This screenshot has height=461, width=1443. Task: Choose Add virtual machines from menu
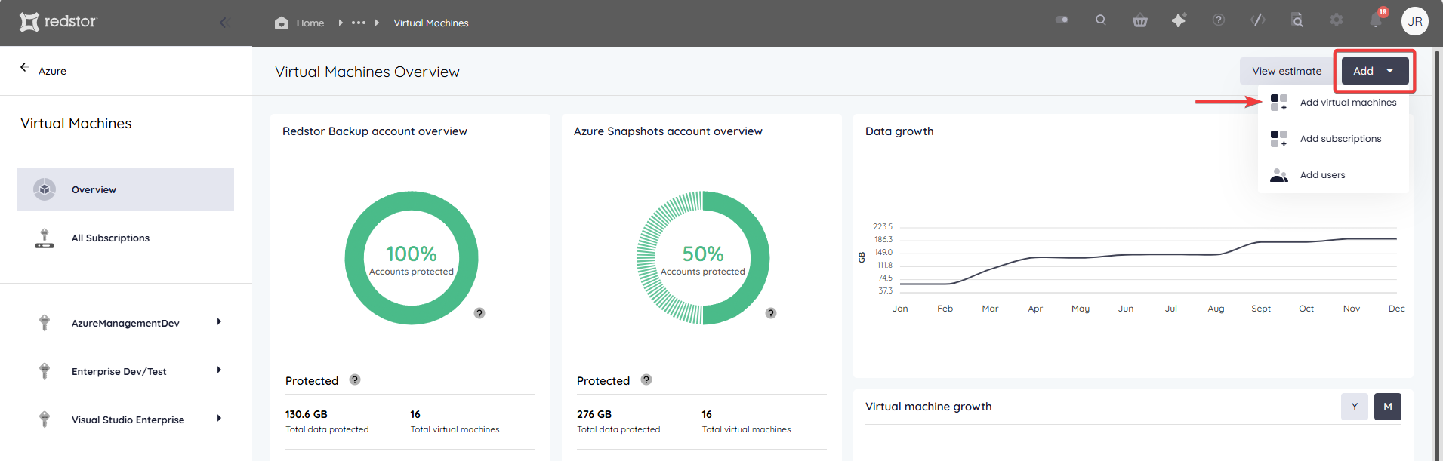pos(1334,103)
